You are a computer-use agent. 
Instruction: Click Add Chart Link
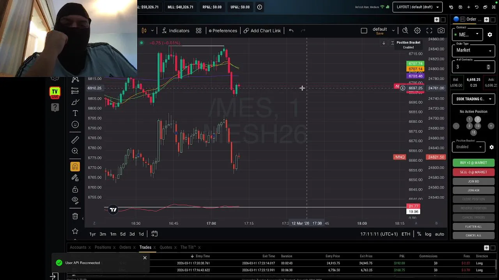pyautogui.click(x=262, y=31)
